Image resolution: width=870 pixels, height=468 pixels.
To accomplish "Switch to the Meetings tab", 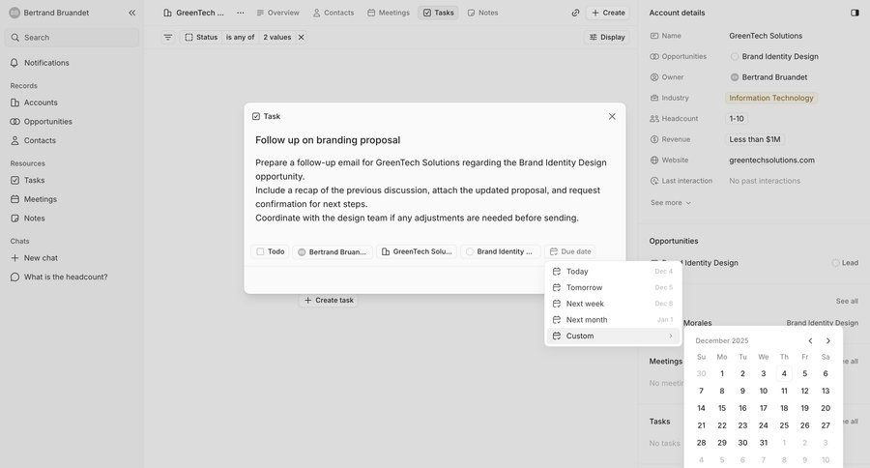I will pyautogui.click(x=389, y=13).
